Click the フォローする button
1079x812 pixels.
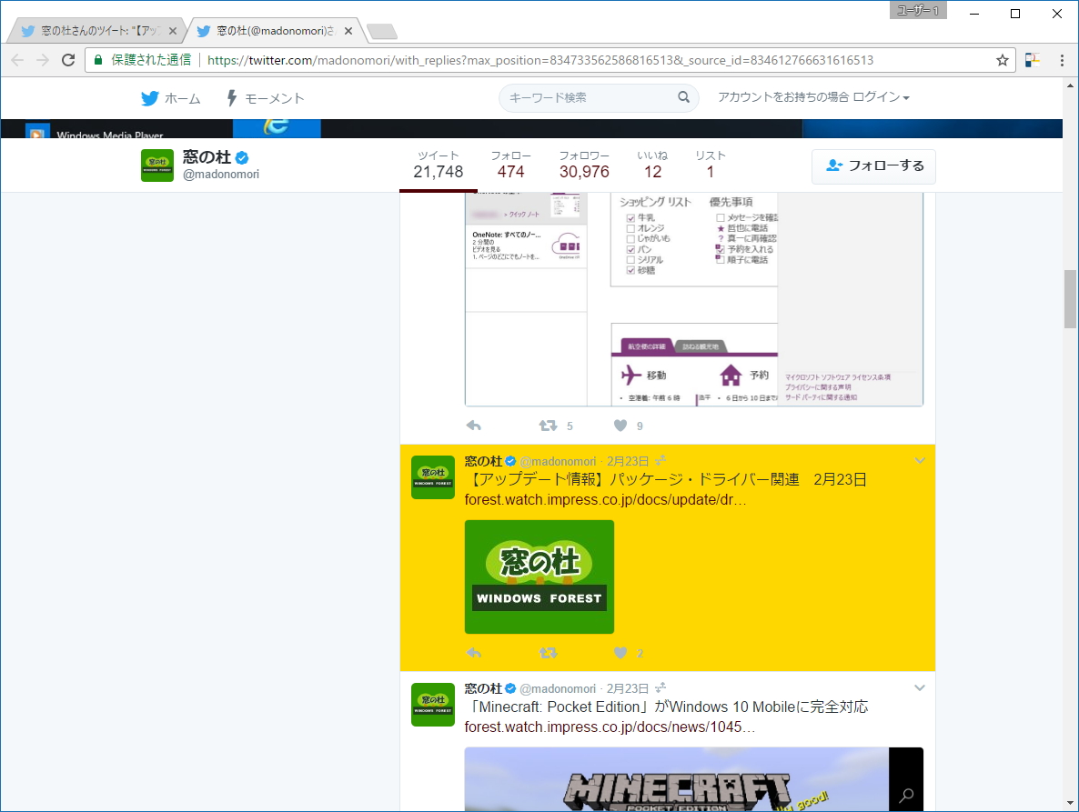(873, 166)
